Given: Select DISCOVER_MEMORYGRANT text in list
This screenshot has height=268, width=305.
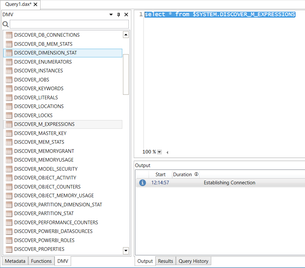Looking at the screenshot, I should 44,151.
